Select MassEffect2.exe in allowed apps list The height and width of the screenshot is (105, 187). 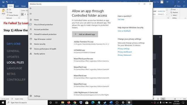[x=91, y=77]
